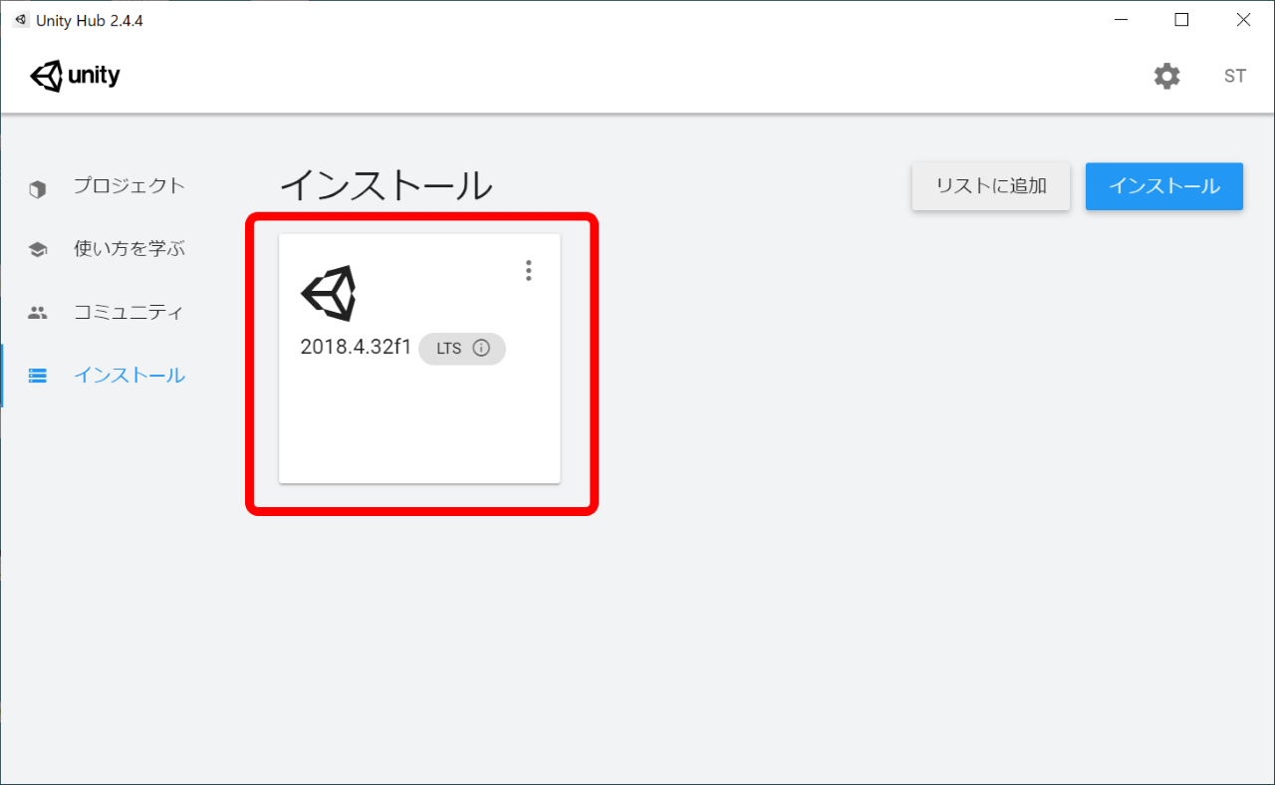The height and width of the screenshot is (785, 1275).
Task: Maximize the Unity Hub window
Action: click(1181, 20)
